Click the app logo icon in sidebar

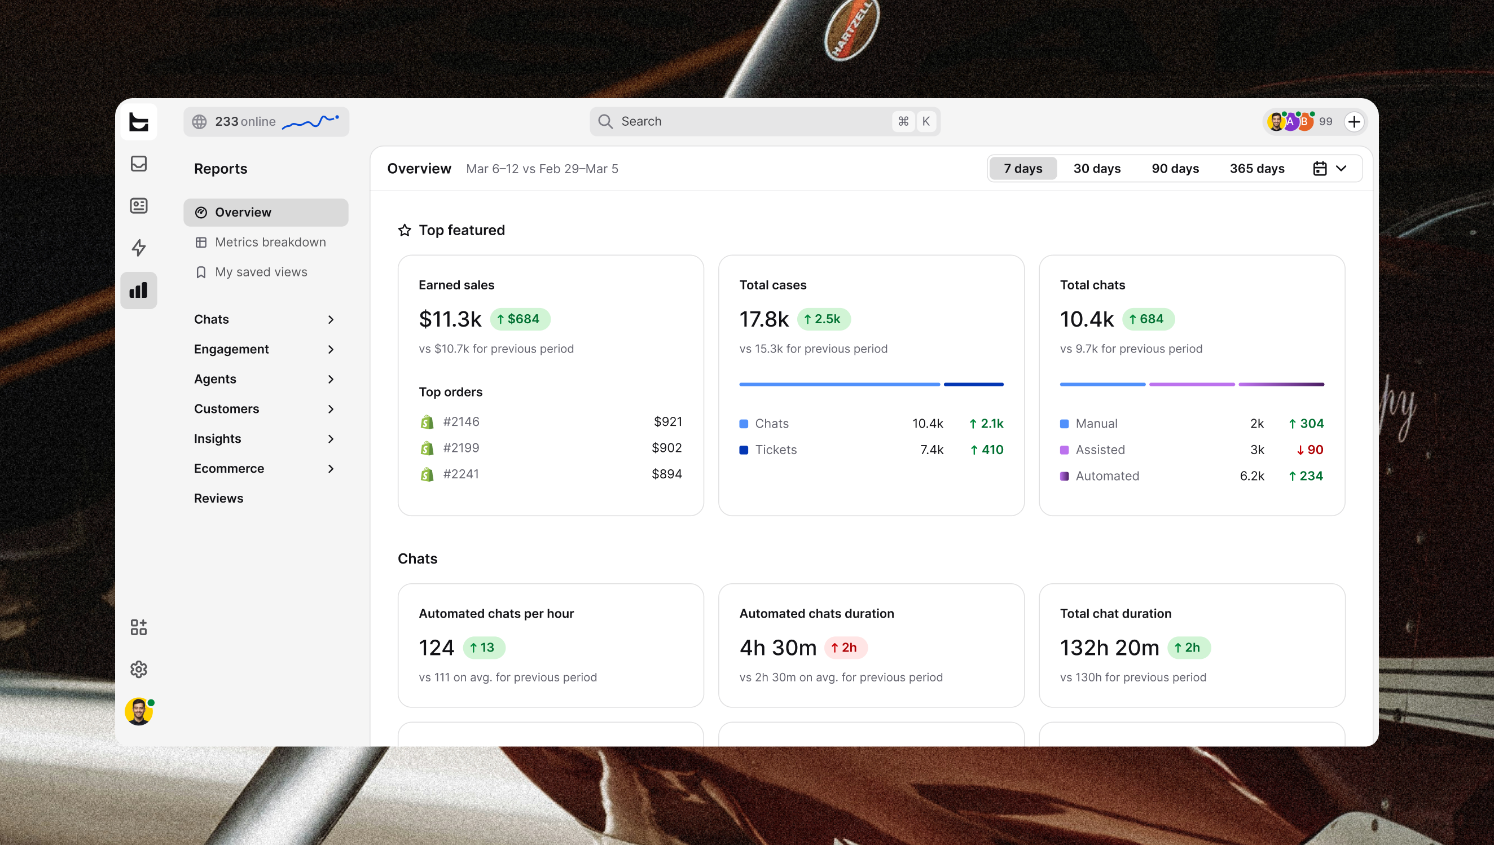[x=139, y=122]
